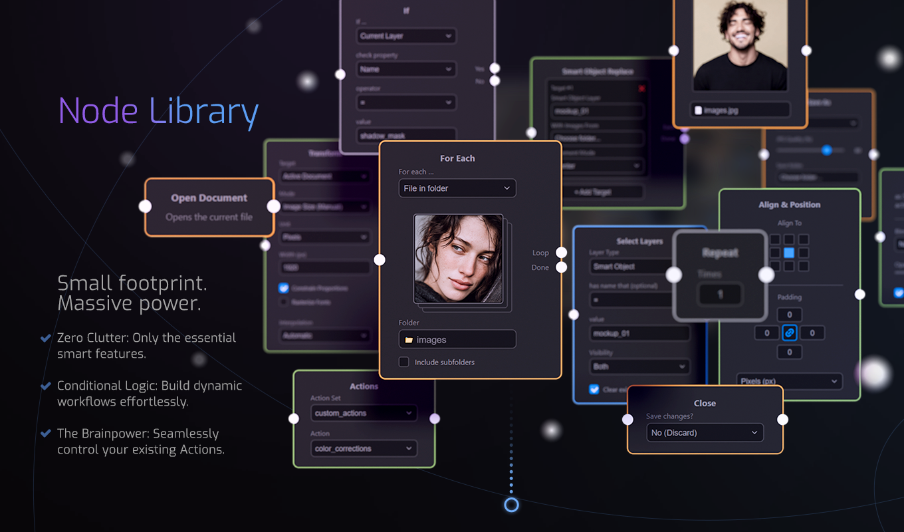
Task: Click the Align & Position output port
Action: click(859, 294)
